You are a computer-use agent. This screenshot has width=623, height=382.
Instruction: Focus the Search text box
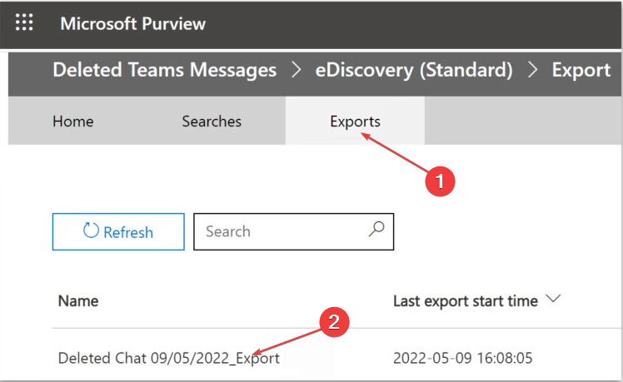pyautogui.click(x=279, y=231)
